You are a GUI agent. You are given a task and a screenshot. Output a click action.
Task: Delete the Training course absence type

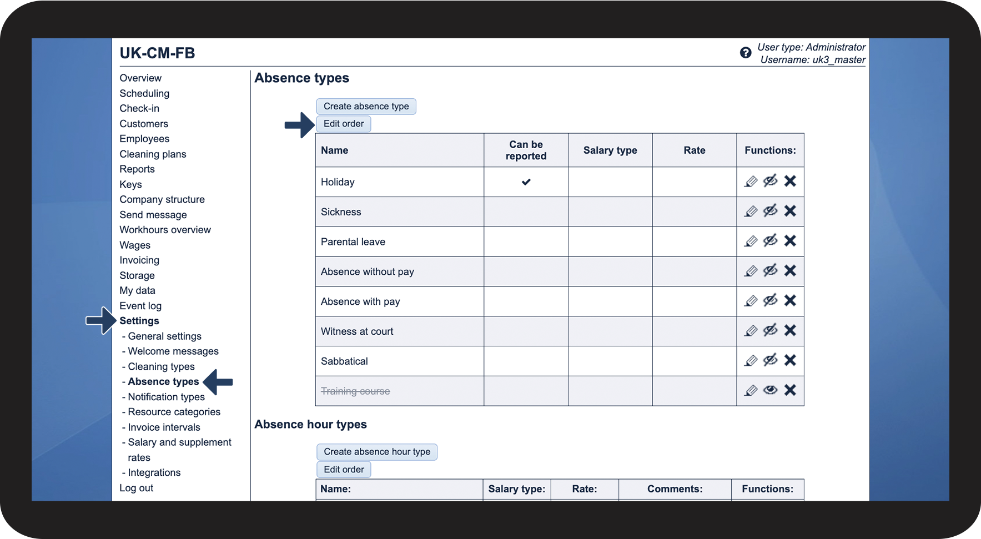pyautogui.click(x=790, y=390)
